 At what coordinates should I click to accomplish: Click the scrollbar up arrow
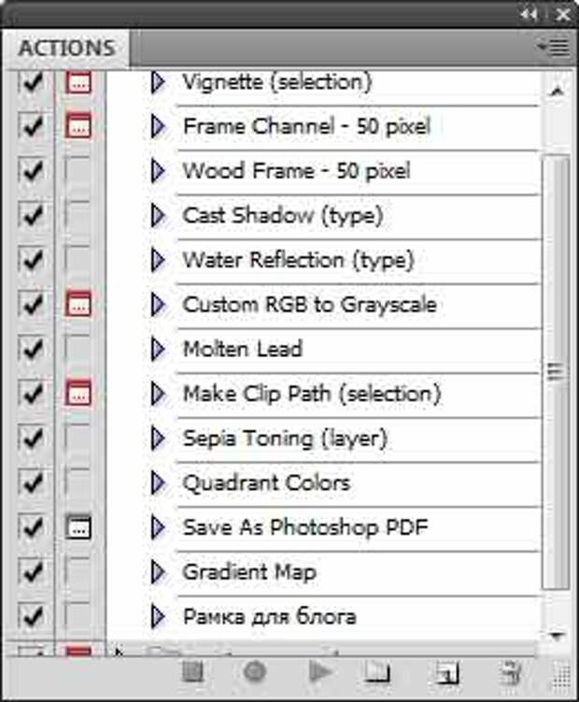[x=557, y=92]
